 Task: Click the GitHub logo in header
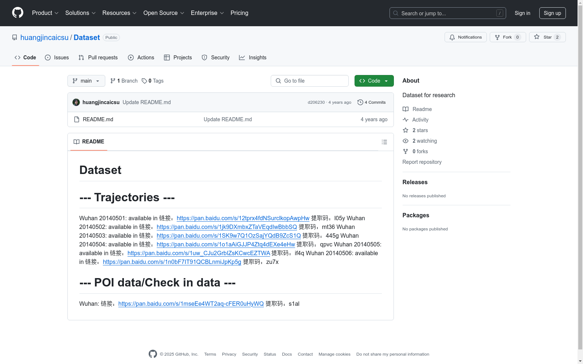coord(17,13)
